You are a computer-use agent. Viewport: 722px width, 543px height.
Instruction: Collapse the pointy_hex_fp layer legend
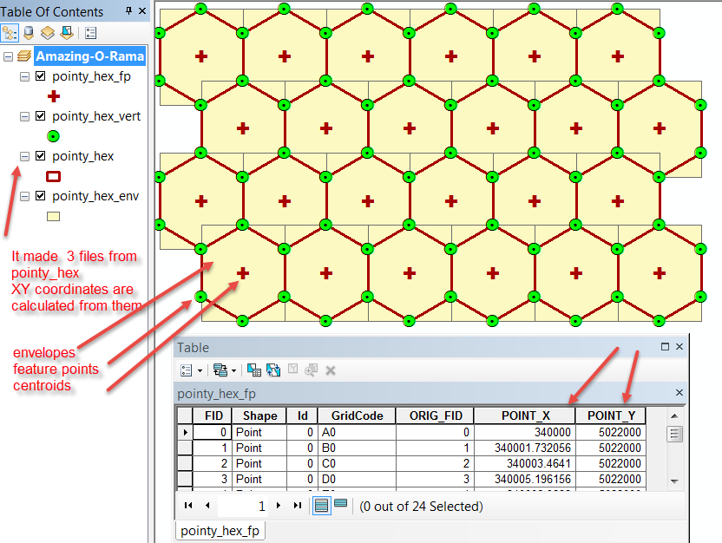click(24, 77)
